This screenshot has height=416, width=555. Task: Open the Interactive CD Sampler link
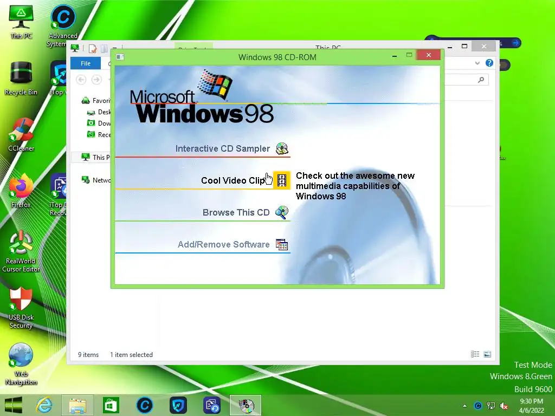coord(222,148)
